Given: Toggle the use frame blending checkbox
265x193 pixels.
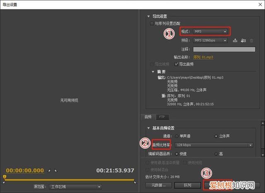Looking at the screenshot, I should pos(147,170).
